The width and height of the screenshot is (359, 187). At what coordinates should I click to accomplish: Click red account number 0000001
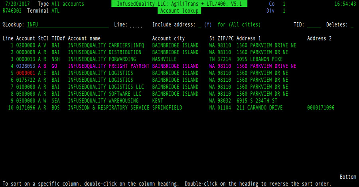26,73
